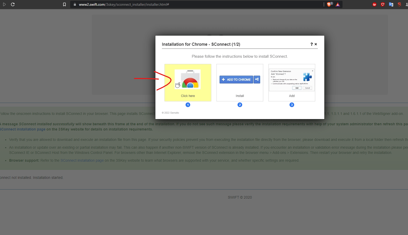The image size is (408, 235).
Task: Close the SConnect installation dialog
Action: pyautogui.click(x=316, y=44)
